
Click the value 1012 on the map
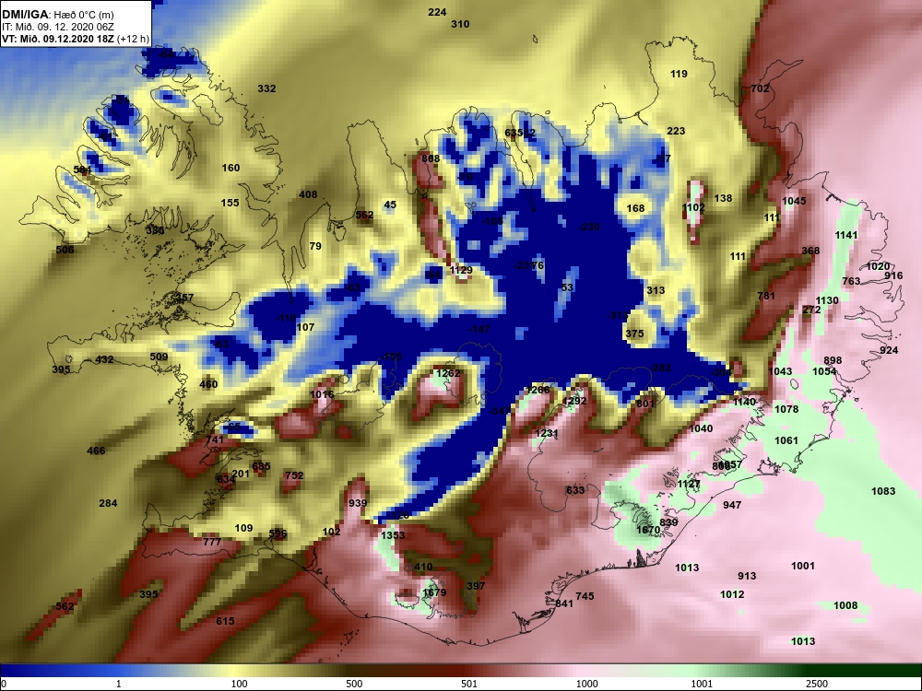pos(732,594)
